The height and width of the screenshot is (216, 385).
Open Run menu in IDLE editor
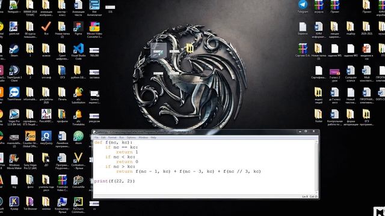[x=122, y=137]
